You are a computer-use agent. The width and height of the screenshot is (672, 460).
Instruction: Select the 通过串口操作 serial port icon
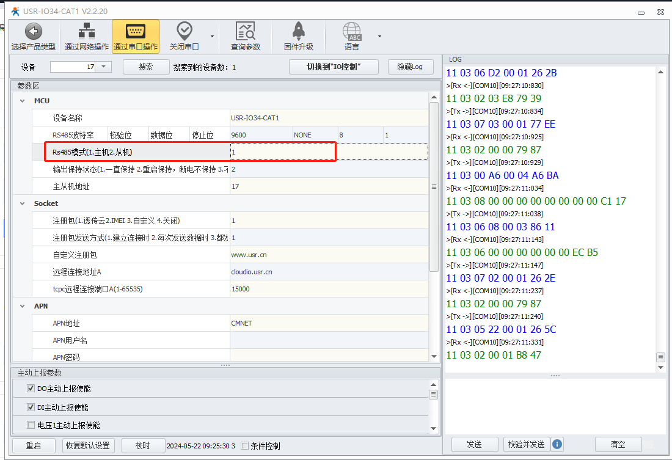click(135, 32)
